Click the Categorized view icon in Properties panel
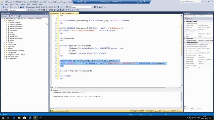Screen dimensions: 214x120 click(185, 19)
